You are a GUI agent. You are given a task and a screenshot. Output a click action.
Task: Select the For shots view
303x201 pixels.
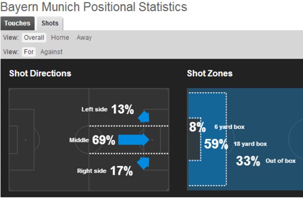(28, 52)
